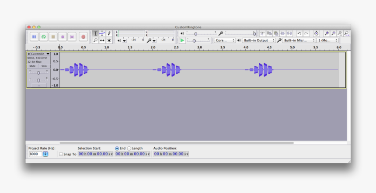376x193 pixels.
Task: Start recording with the red Record button
Action: coord(83,37)
